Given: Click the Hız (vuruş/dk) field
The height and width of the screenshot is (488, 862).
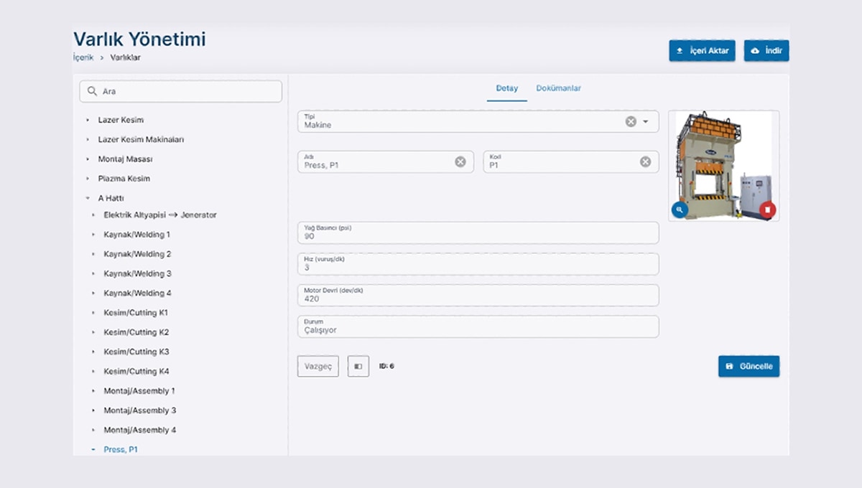Looking at the screenshot, I should (x=478, y=264).
